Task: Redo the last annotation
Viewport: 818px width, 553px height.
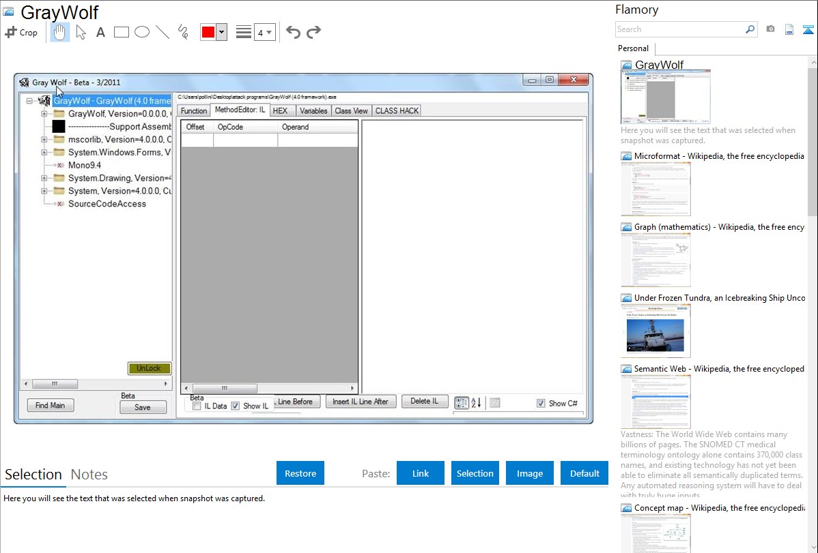Action: click(x=313, y=32)
